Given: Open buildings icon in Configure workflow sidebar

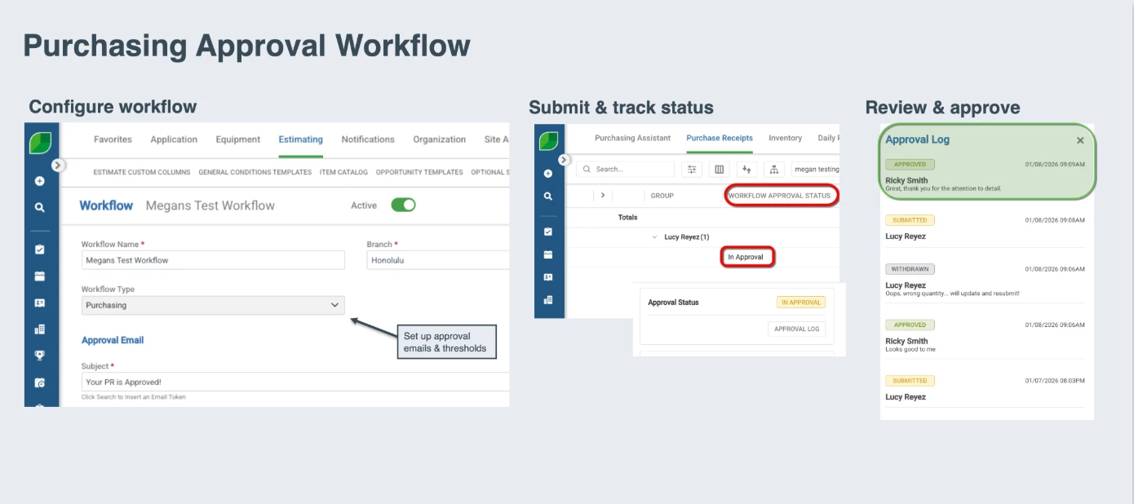Looking at the screenshot, I should (x=39, y=329).
